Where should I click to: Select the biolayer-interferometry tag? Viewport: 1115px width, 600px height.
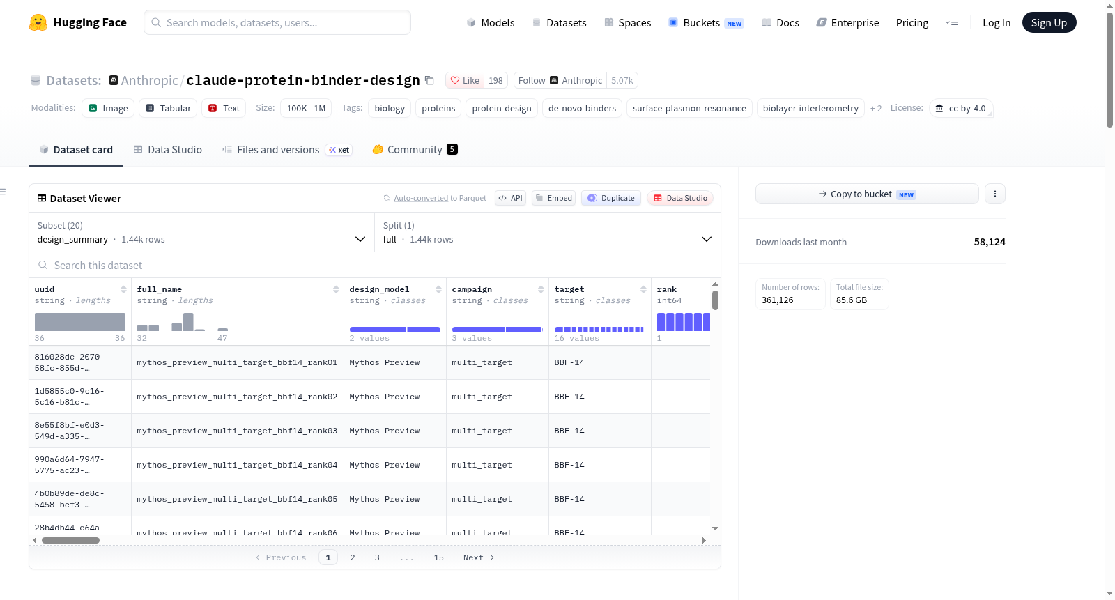coord(810,108)
